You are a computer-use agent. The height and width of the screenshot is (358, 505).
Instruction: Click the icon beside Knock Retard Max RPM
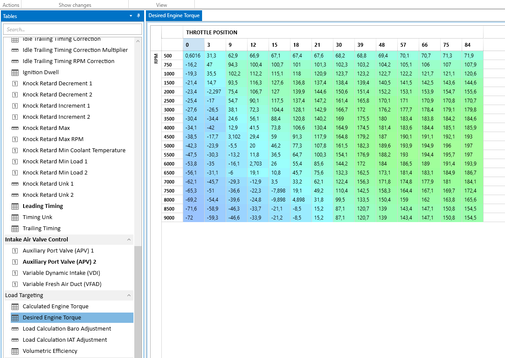pos(15,139)
